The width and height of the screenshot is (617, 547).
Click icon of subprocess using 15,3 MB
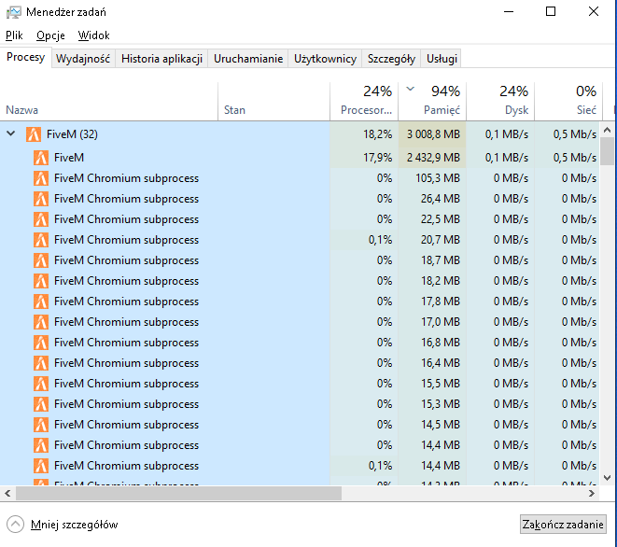pos(41,404)
